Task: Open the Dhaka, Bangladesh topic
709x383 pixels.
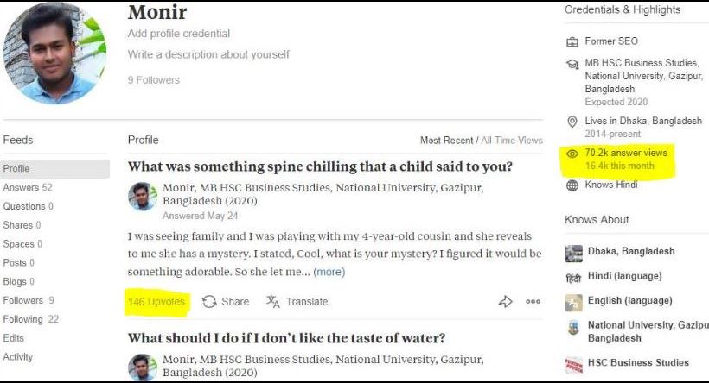Action: 630,252
